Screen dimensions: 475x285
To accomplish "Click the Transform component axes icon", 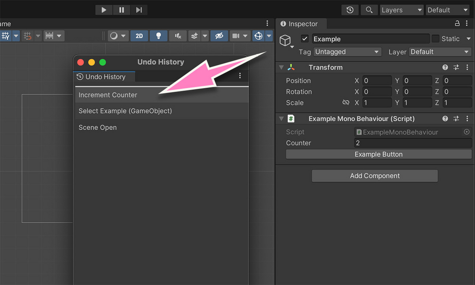I will (291, 68).
